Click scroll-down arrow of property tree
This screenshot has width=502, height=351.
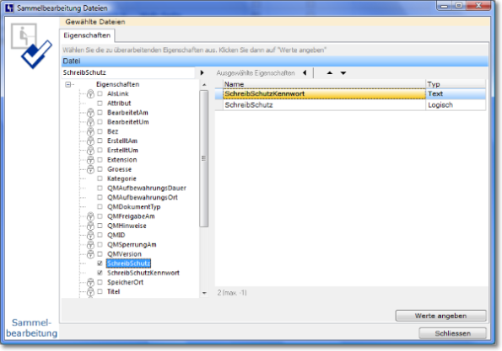click(204, 293)
